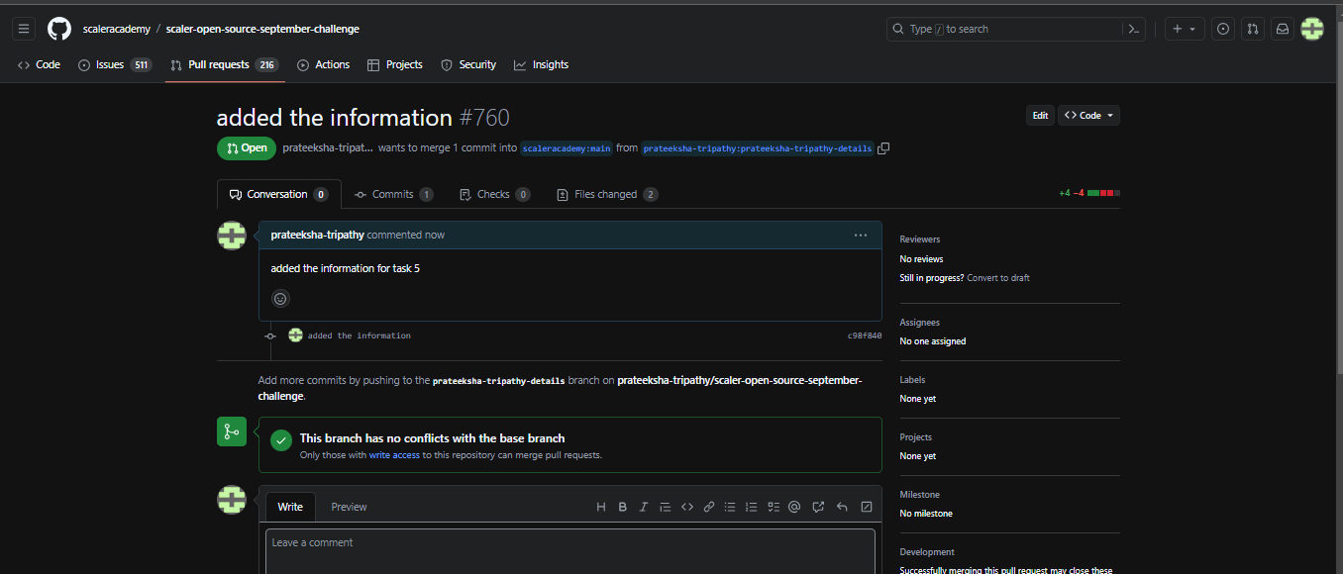Viewport: 1343px width, 574px height.
Task: Click Convert to draft
Action: point(997,278)
